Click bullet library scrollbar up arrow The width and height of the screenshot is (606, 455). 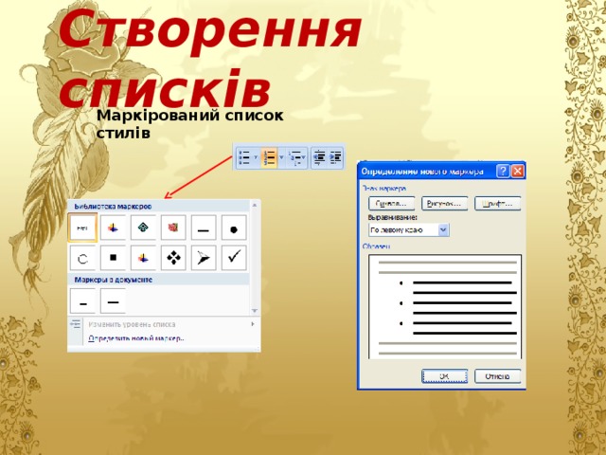point(255,205)
